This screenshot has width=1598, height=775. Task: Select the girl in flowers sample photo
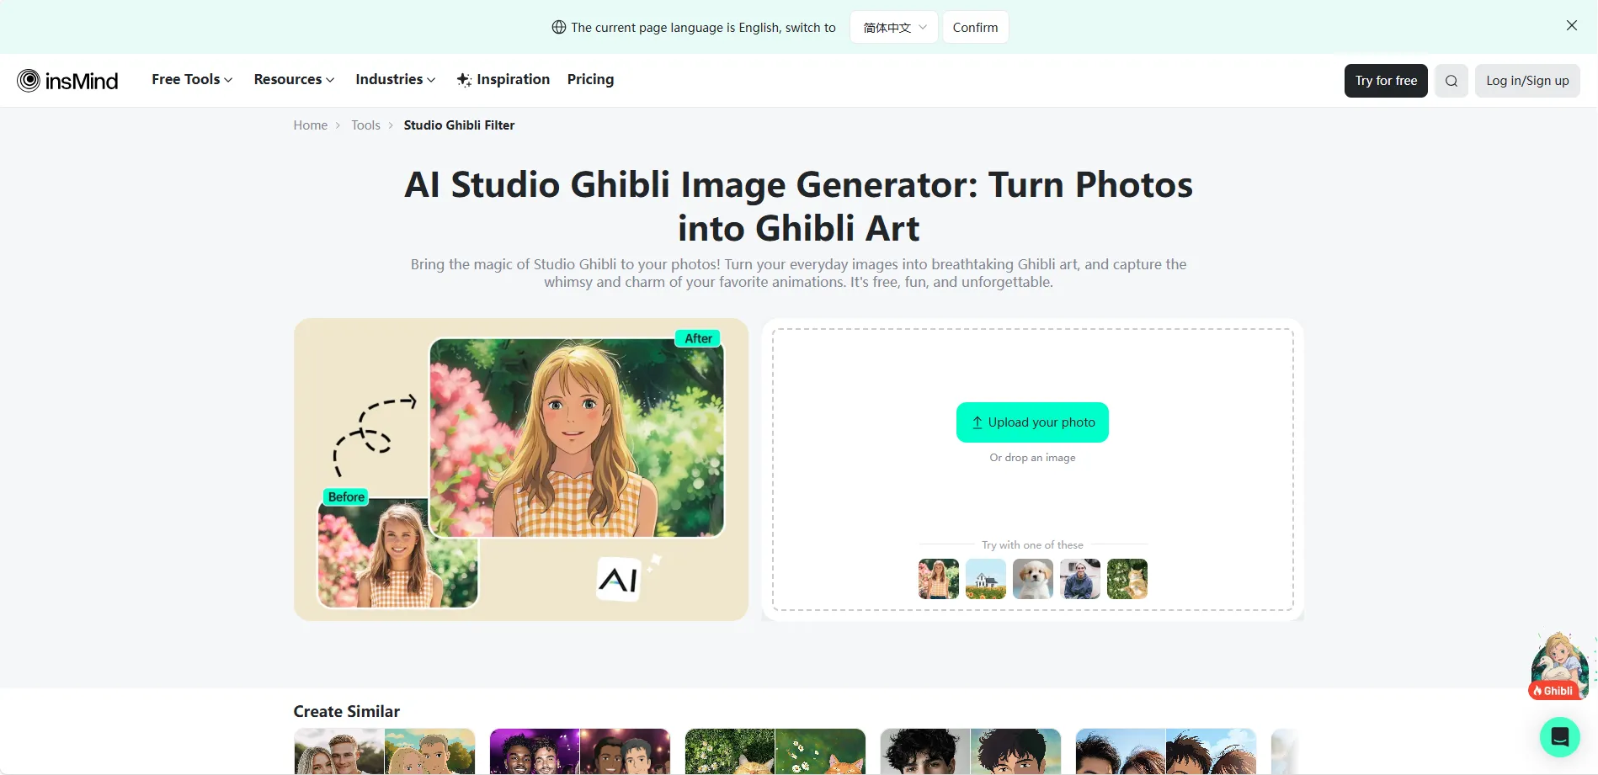[x=939, y=579]
